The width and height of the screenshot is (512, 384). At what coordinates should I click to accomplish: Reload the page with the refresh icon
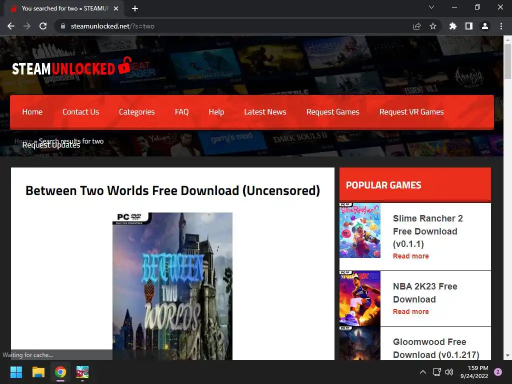coord(43,26)
